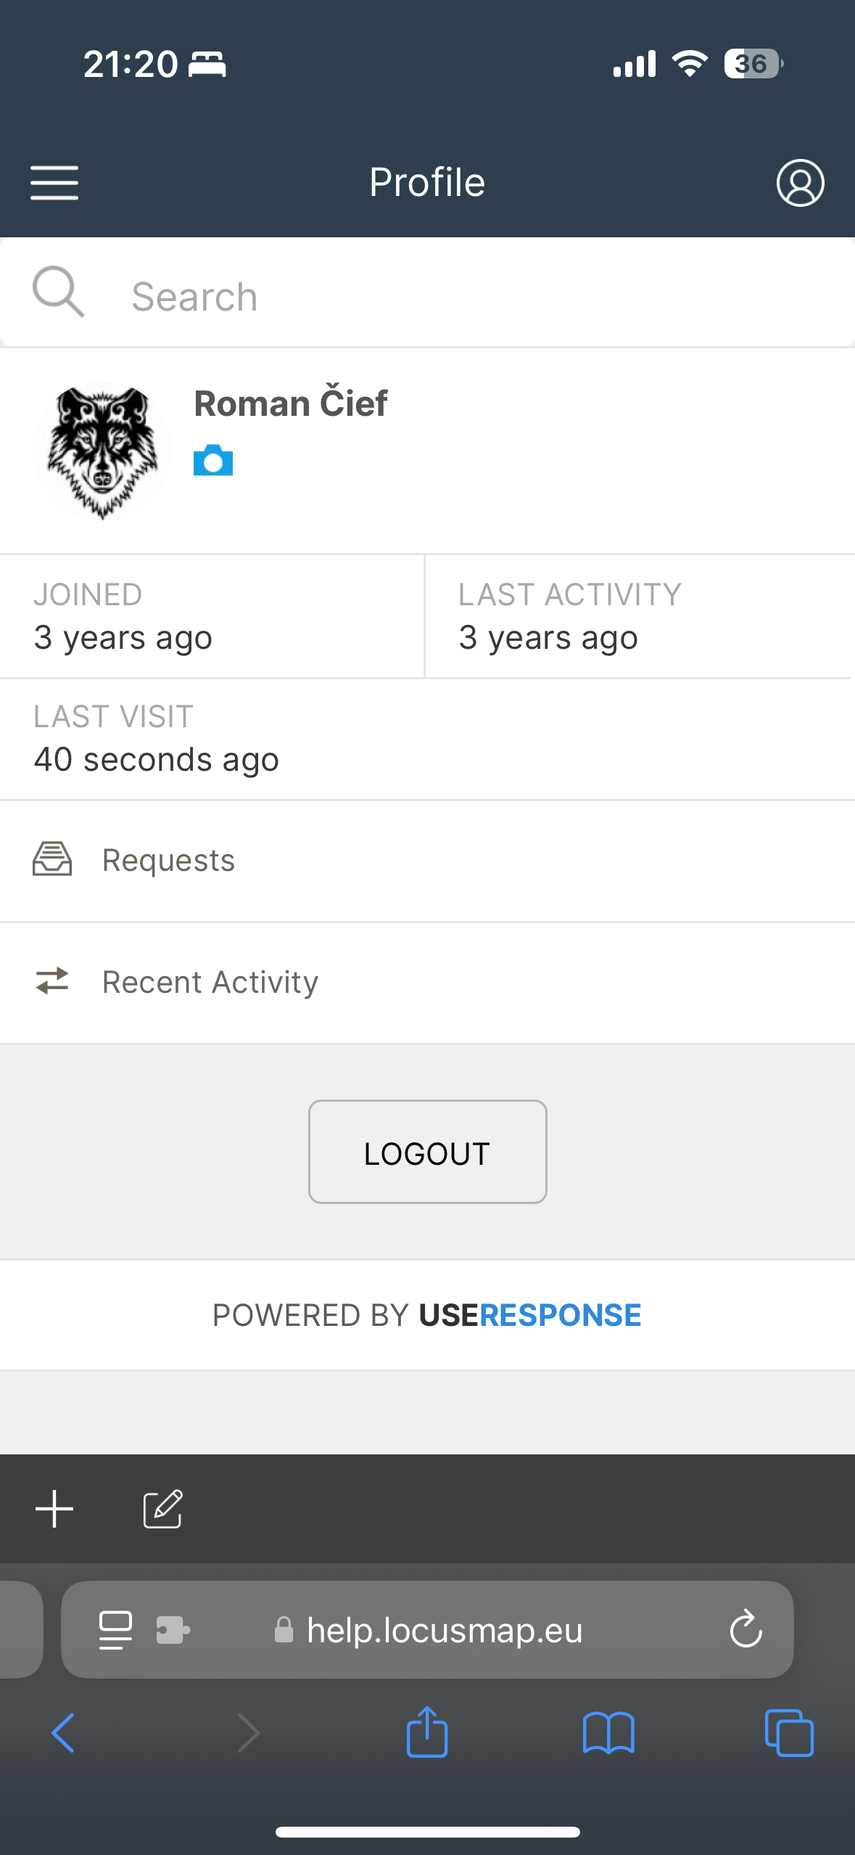The image size is (855, 1855).
Task: Follow the USERESPONSE powered-by link
Action: [x=529, y=1315]
